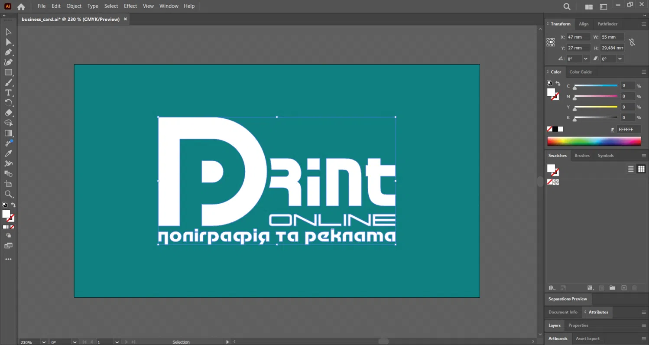Switch to the Color Guide tab
Screen dimensions: 649x345
[580, 72]
